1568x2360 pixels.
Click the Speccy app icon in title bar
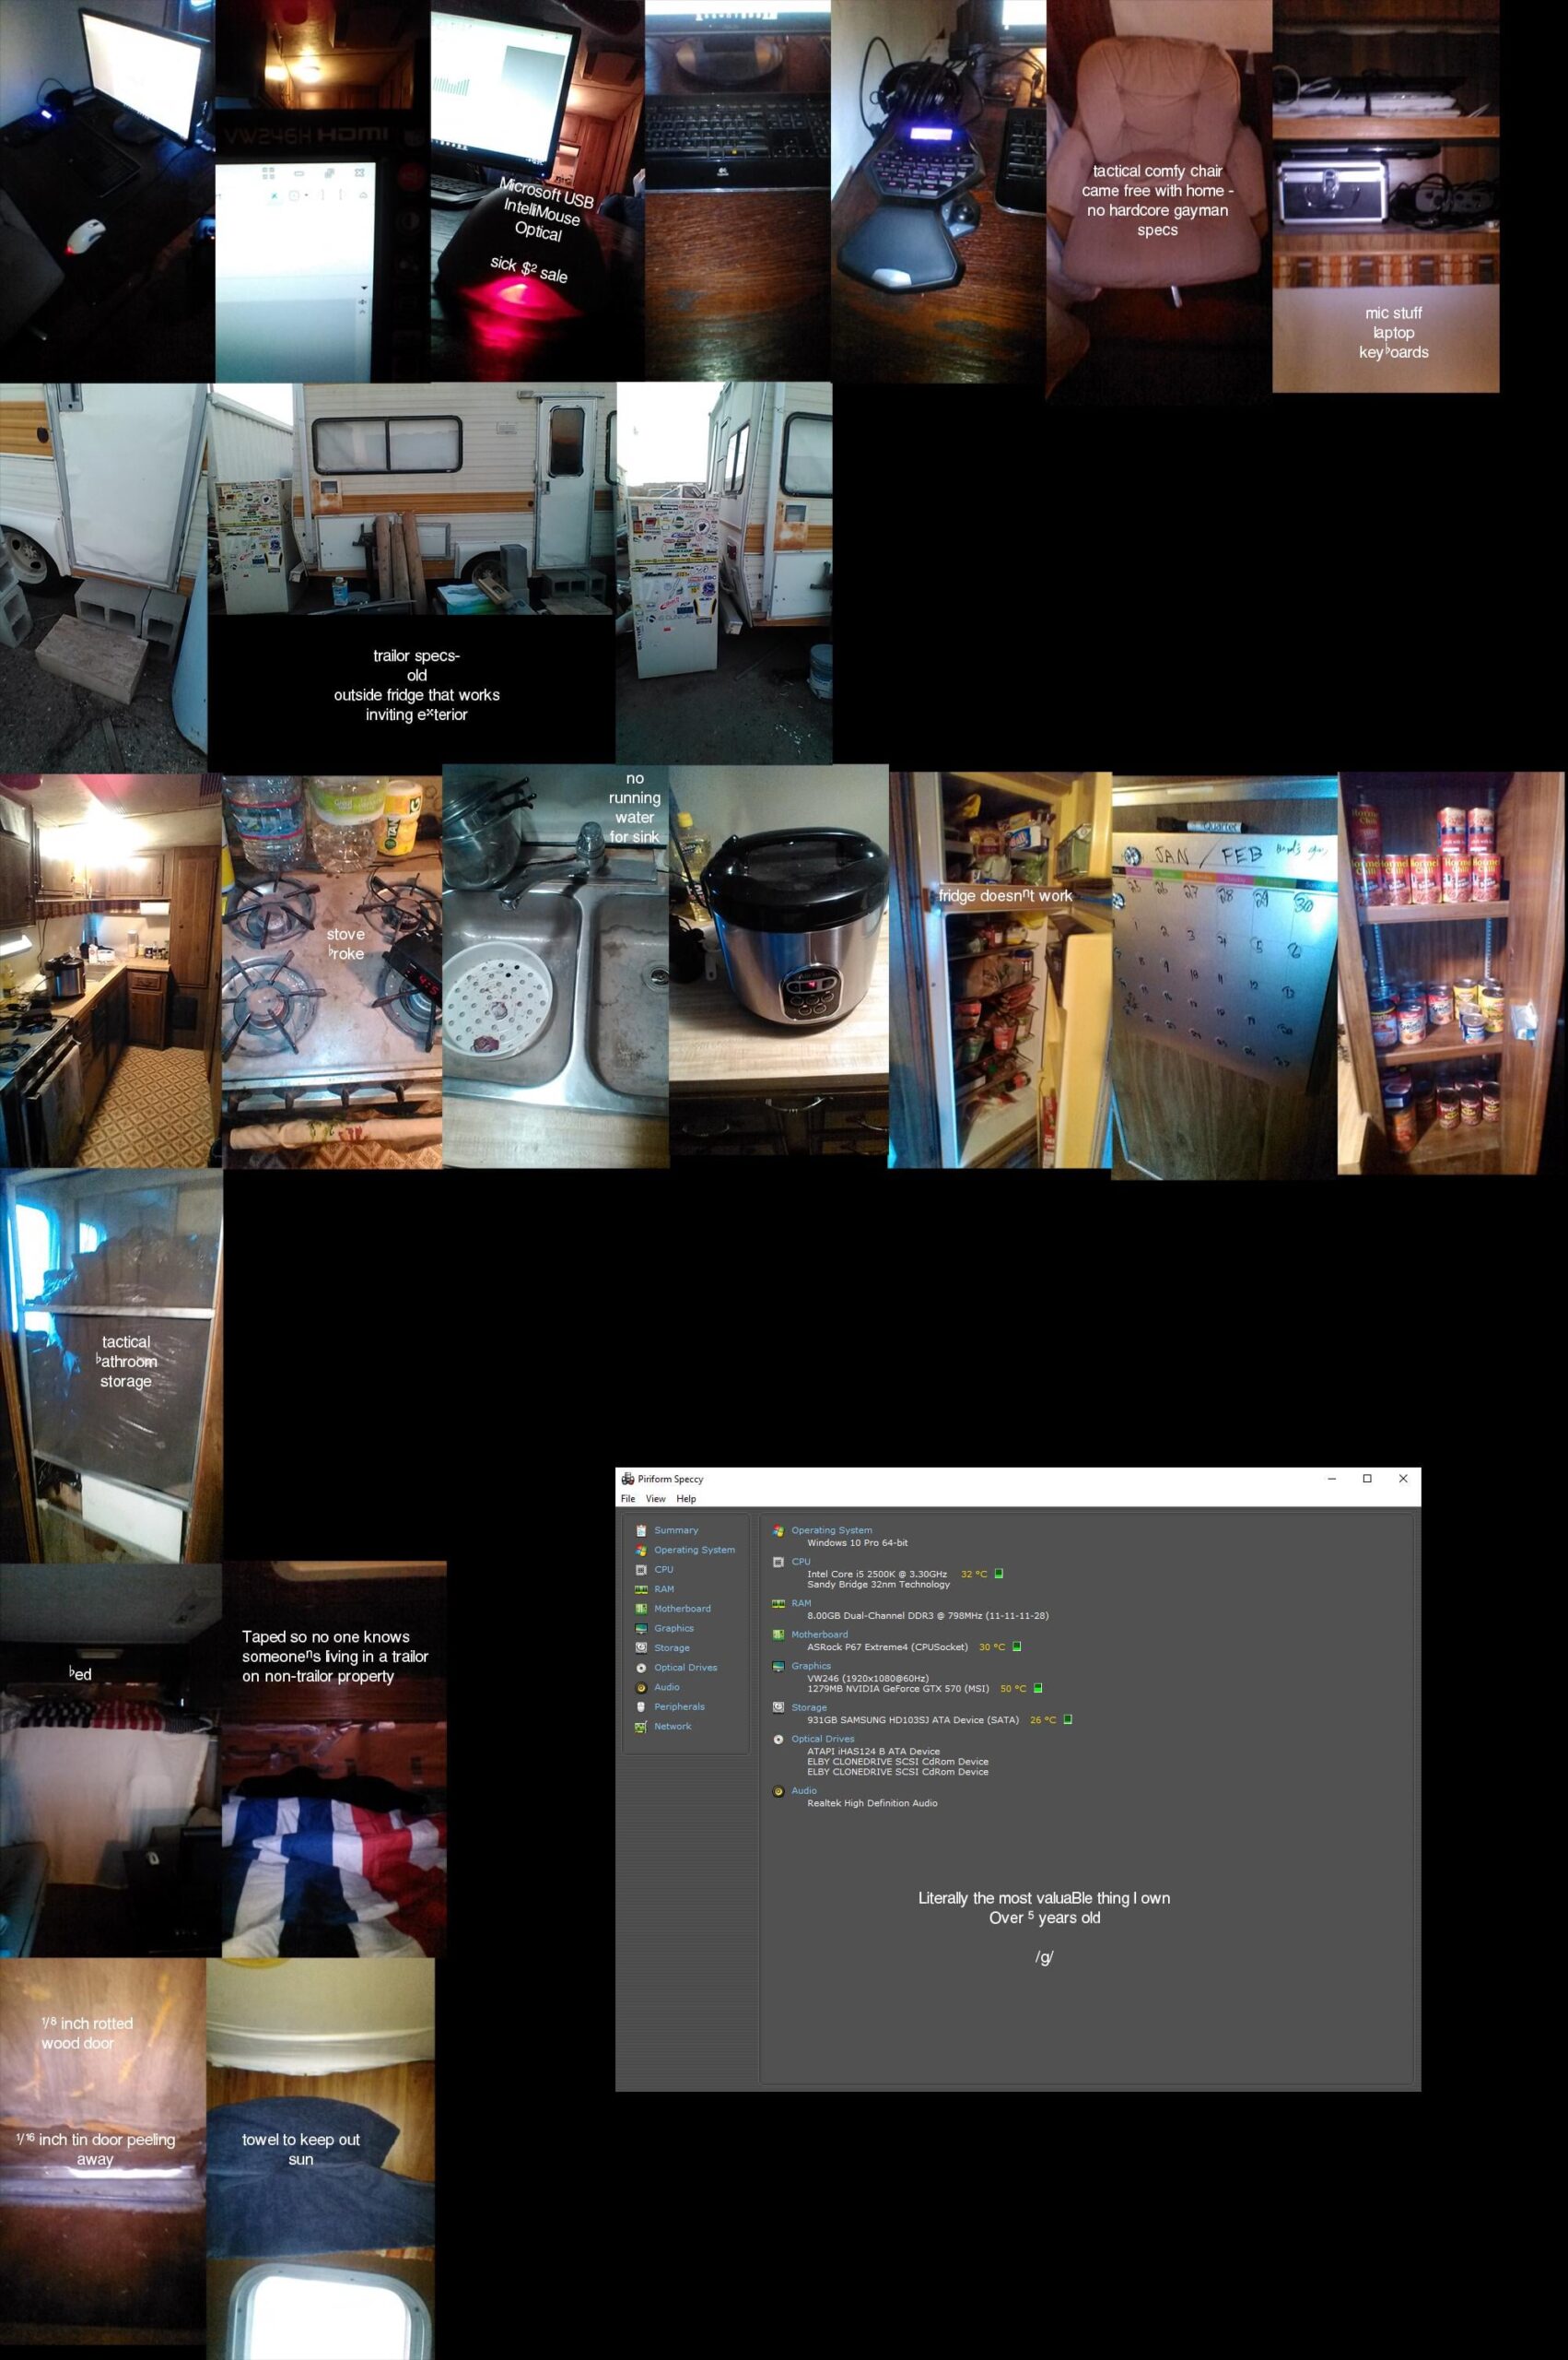pyautogui.click(x=628, y=1479)
